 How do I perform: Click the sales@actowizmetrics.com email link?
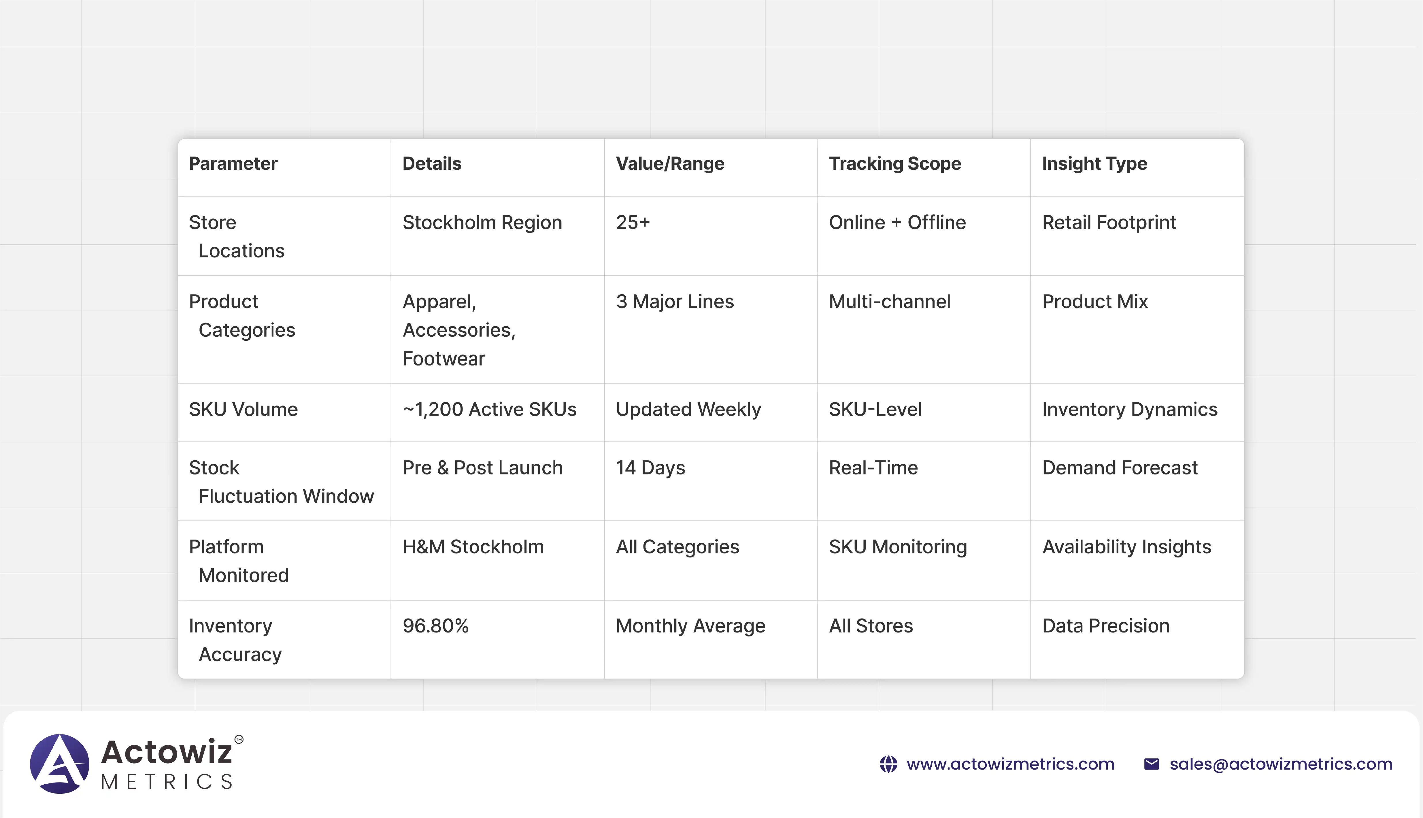click(1280, 764)
